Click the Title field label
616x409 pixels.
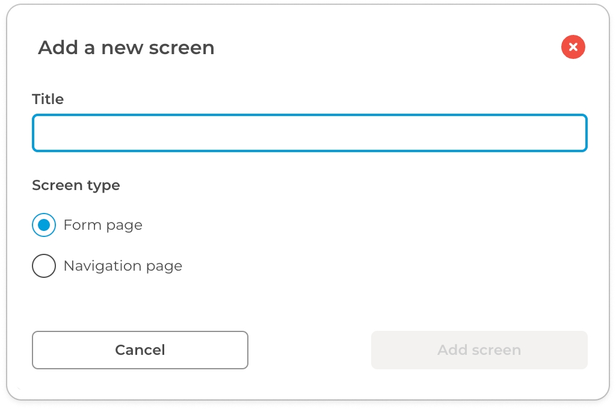(48, 99)
